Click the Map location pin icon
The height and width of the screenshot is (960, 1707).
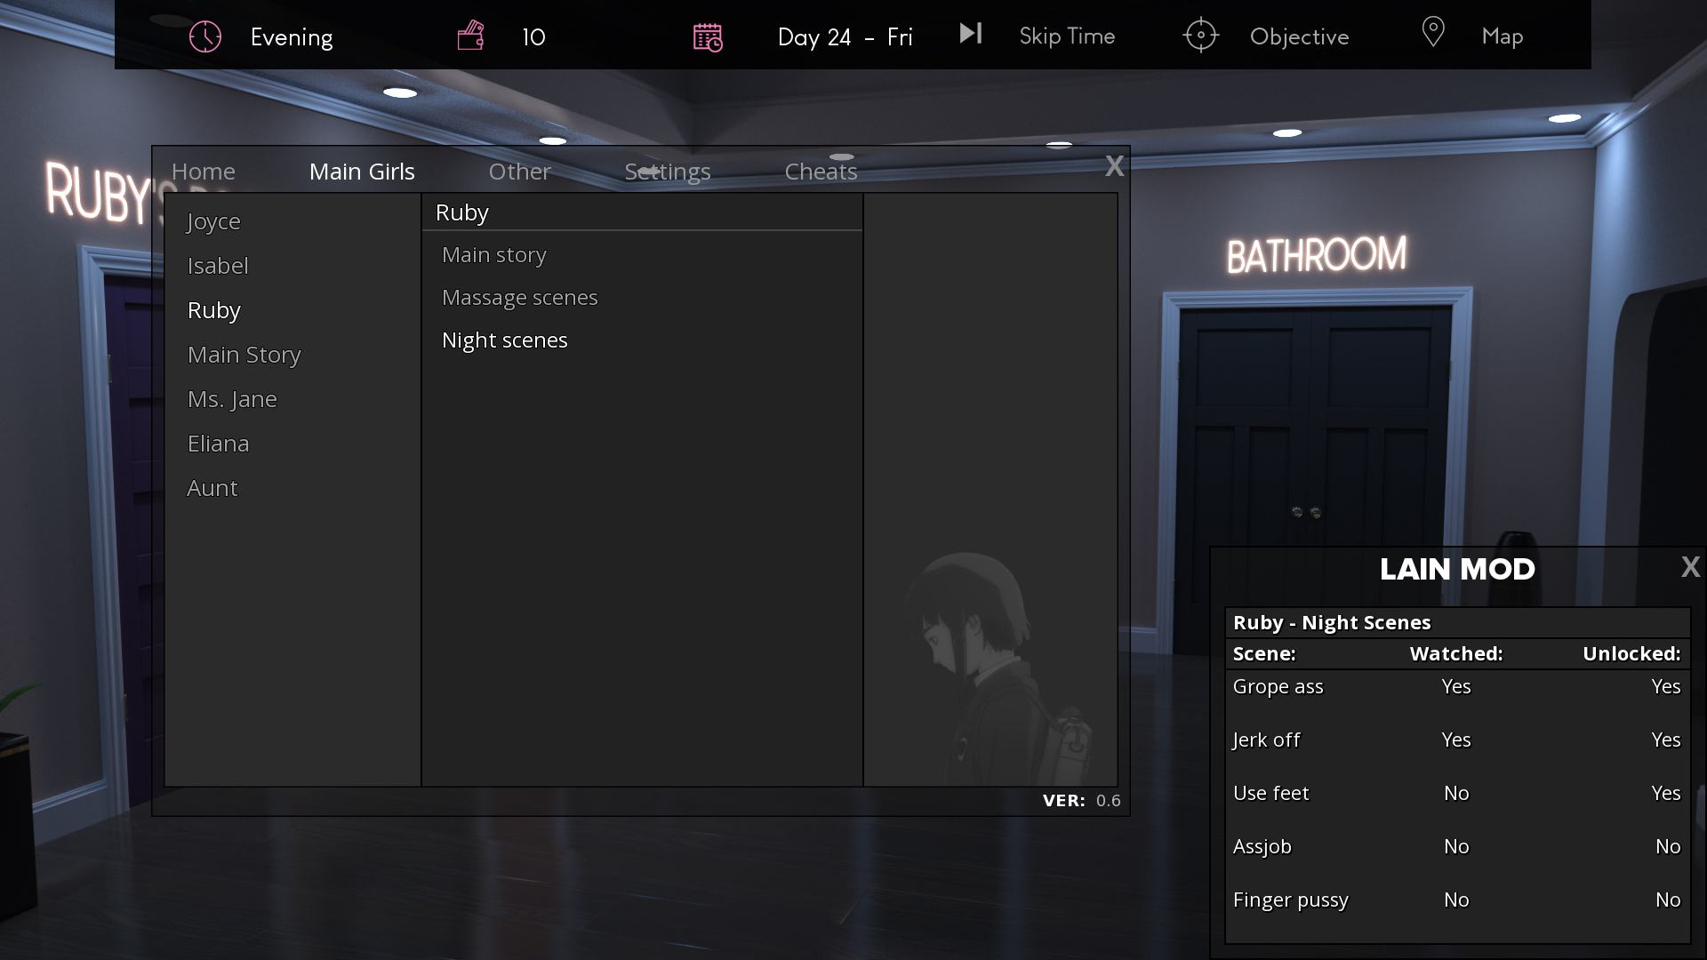tap(1432, 33)
